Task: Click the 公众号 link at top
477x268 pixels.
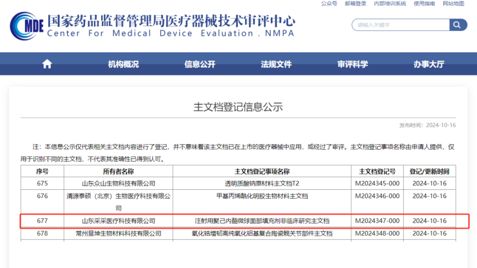Action: click(x=329, y=4)
